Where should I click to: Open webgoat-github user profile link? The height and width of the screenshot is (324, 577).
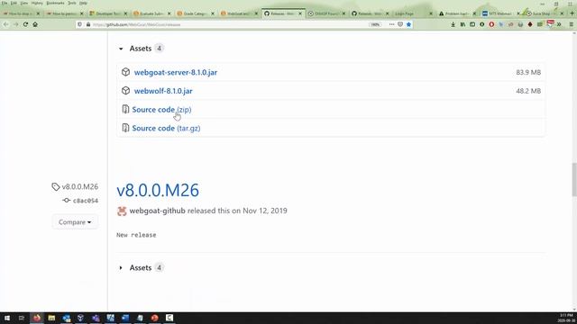[157, 211]
